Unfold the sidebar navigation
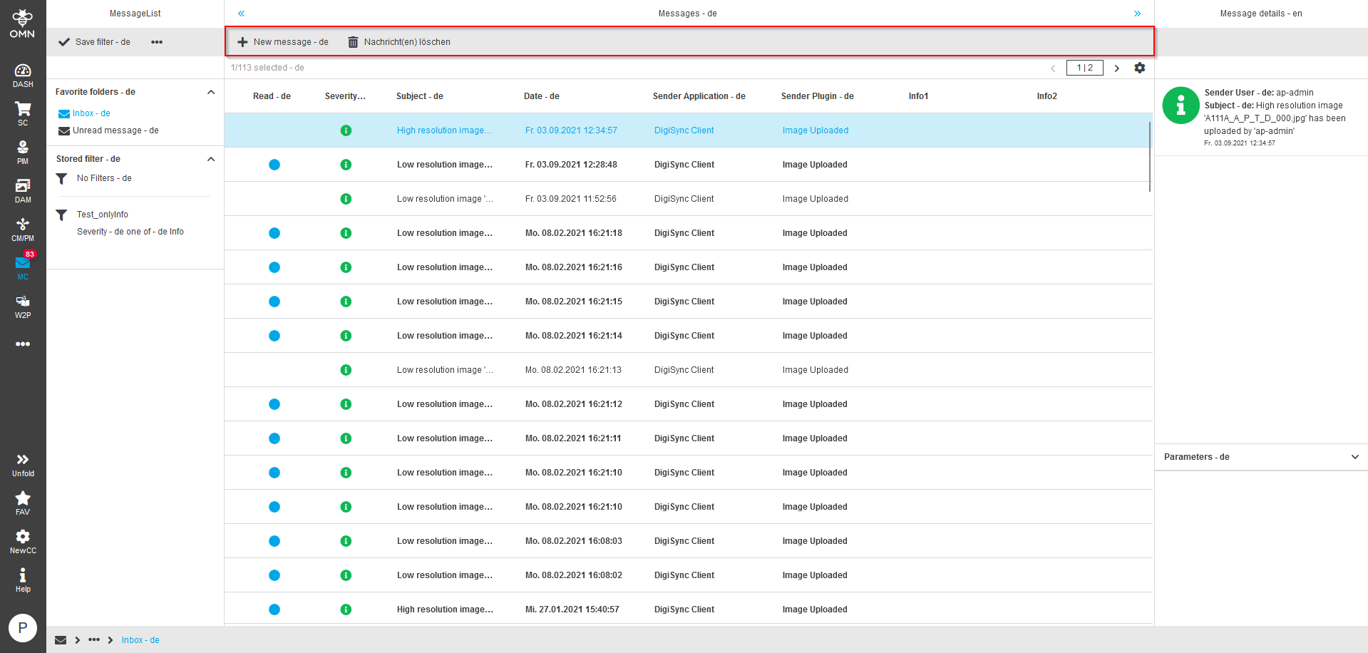This screenshot has height=653, width=1368. point(23,464)
